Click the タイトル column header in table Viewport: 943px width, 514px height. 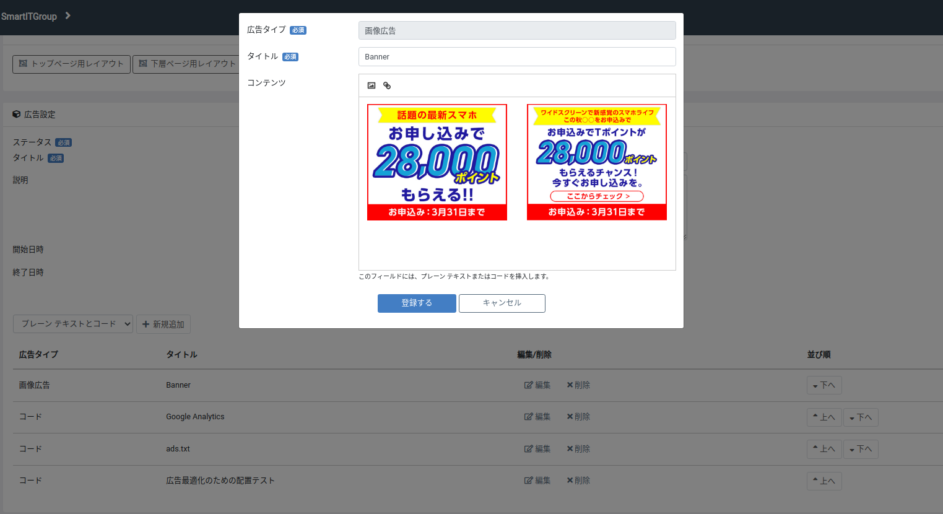point(181,355)
